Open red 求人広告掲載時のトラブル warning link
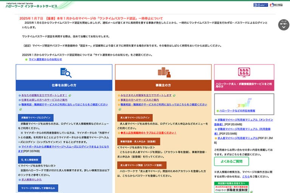The height and width of the screenshot is (193, 290). tap(148, 133)
